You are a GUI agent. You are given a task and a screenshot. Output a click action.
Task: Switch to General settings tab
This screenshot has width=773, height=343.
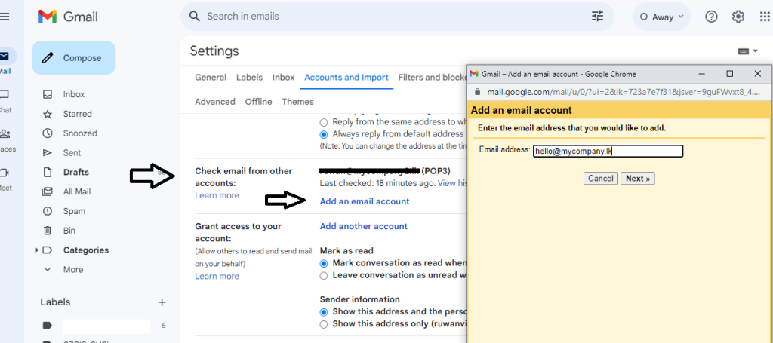[211, 77]
